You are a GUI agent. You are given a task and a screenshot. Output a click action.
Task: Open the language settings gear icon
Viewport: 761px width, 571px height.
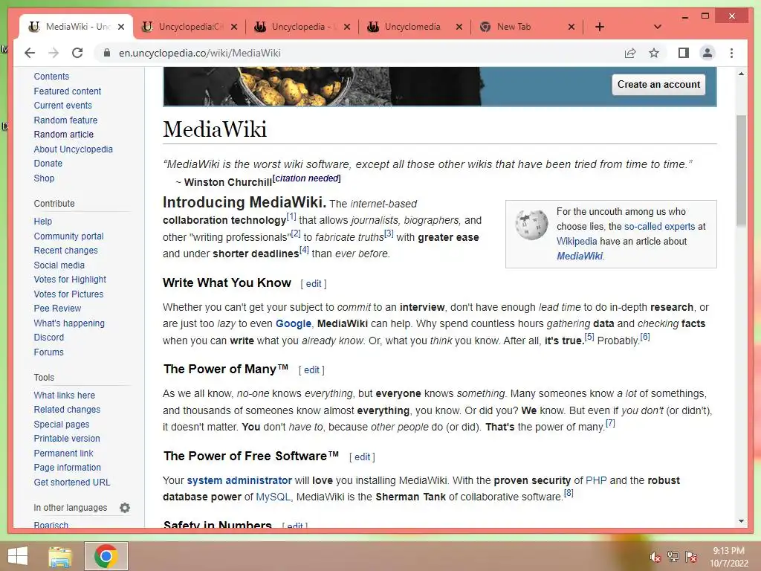[125, 508]
